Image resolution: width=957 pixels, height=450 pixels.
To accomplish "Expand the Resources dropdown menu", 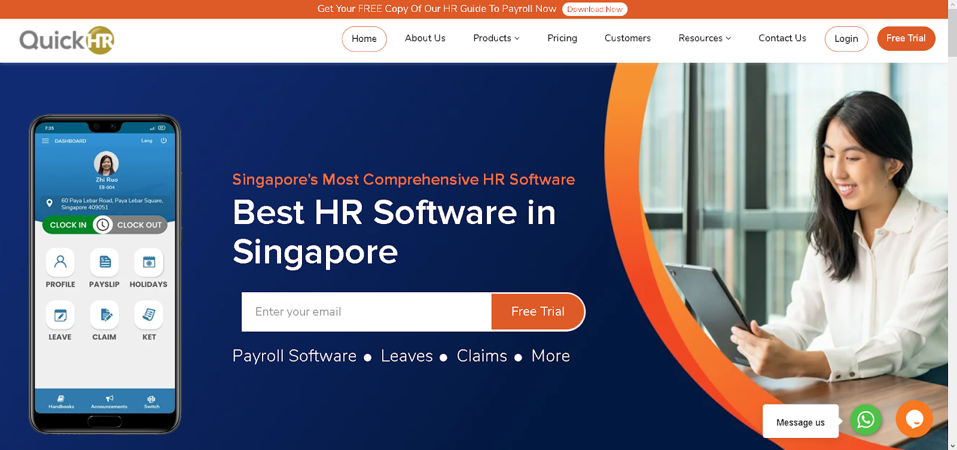I will pyautogui.click(x=705, y=38).
